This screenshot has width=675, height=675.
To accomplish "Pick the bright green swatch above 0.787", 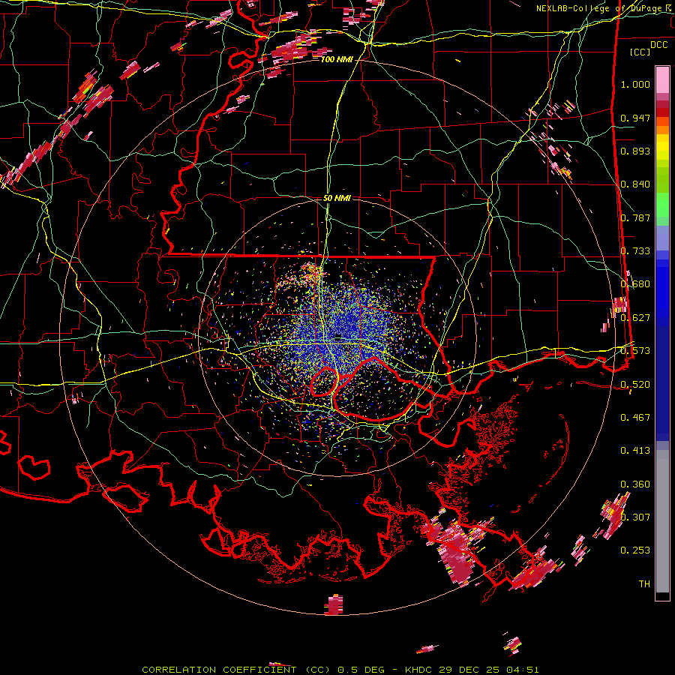I will click(662, 205).
